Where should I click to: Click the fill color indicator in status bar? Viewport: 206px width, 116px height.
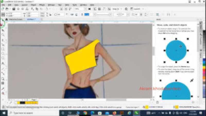point(147,107)
